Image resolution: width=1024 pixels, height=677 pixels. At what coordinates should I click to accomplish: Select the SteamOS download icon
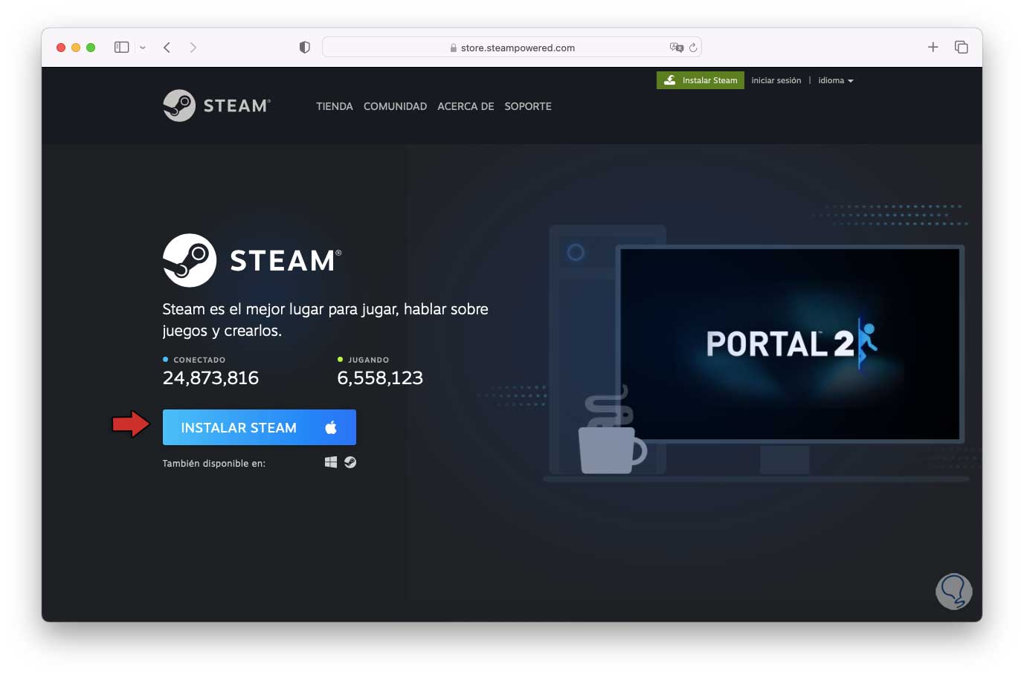350,462
